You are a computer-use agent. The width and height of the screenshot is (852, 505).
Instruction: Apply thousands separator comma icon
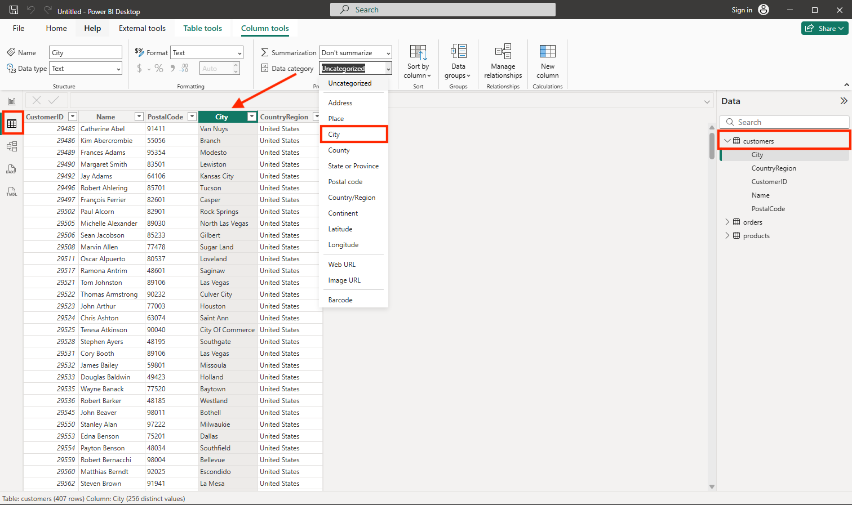click(172, 68)
